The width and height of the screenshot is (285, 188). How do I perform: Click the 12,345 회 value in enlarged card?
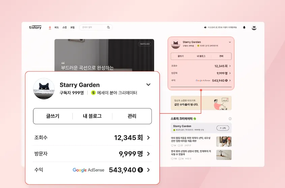[129, 138]
